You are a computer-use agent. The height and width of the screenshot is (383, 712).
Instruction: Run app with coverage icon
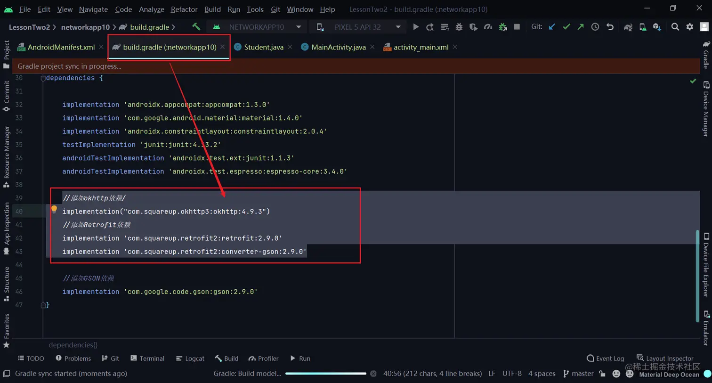pyautogui.click(x=474, y=27)
